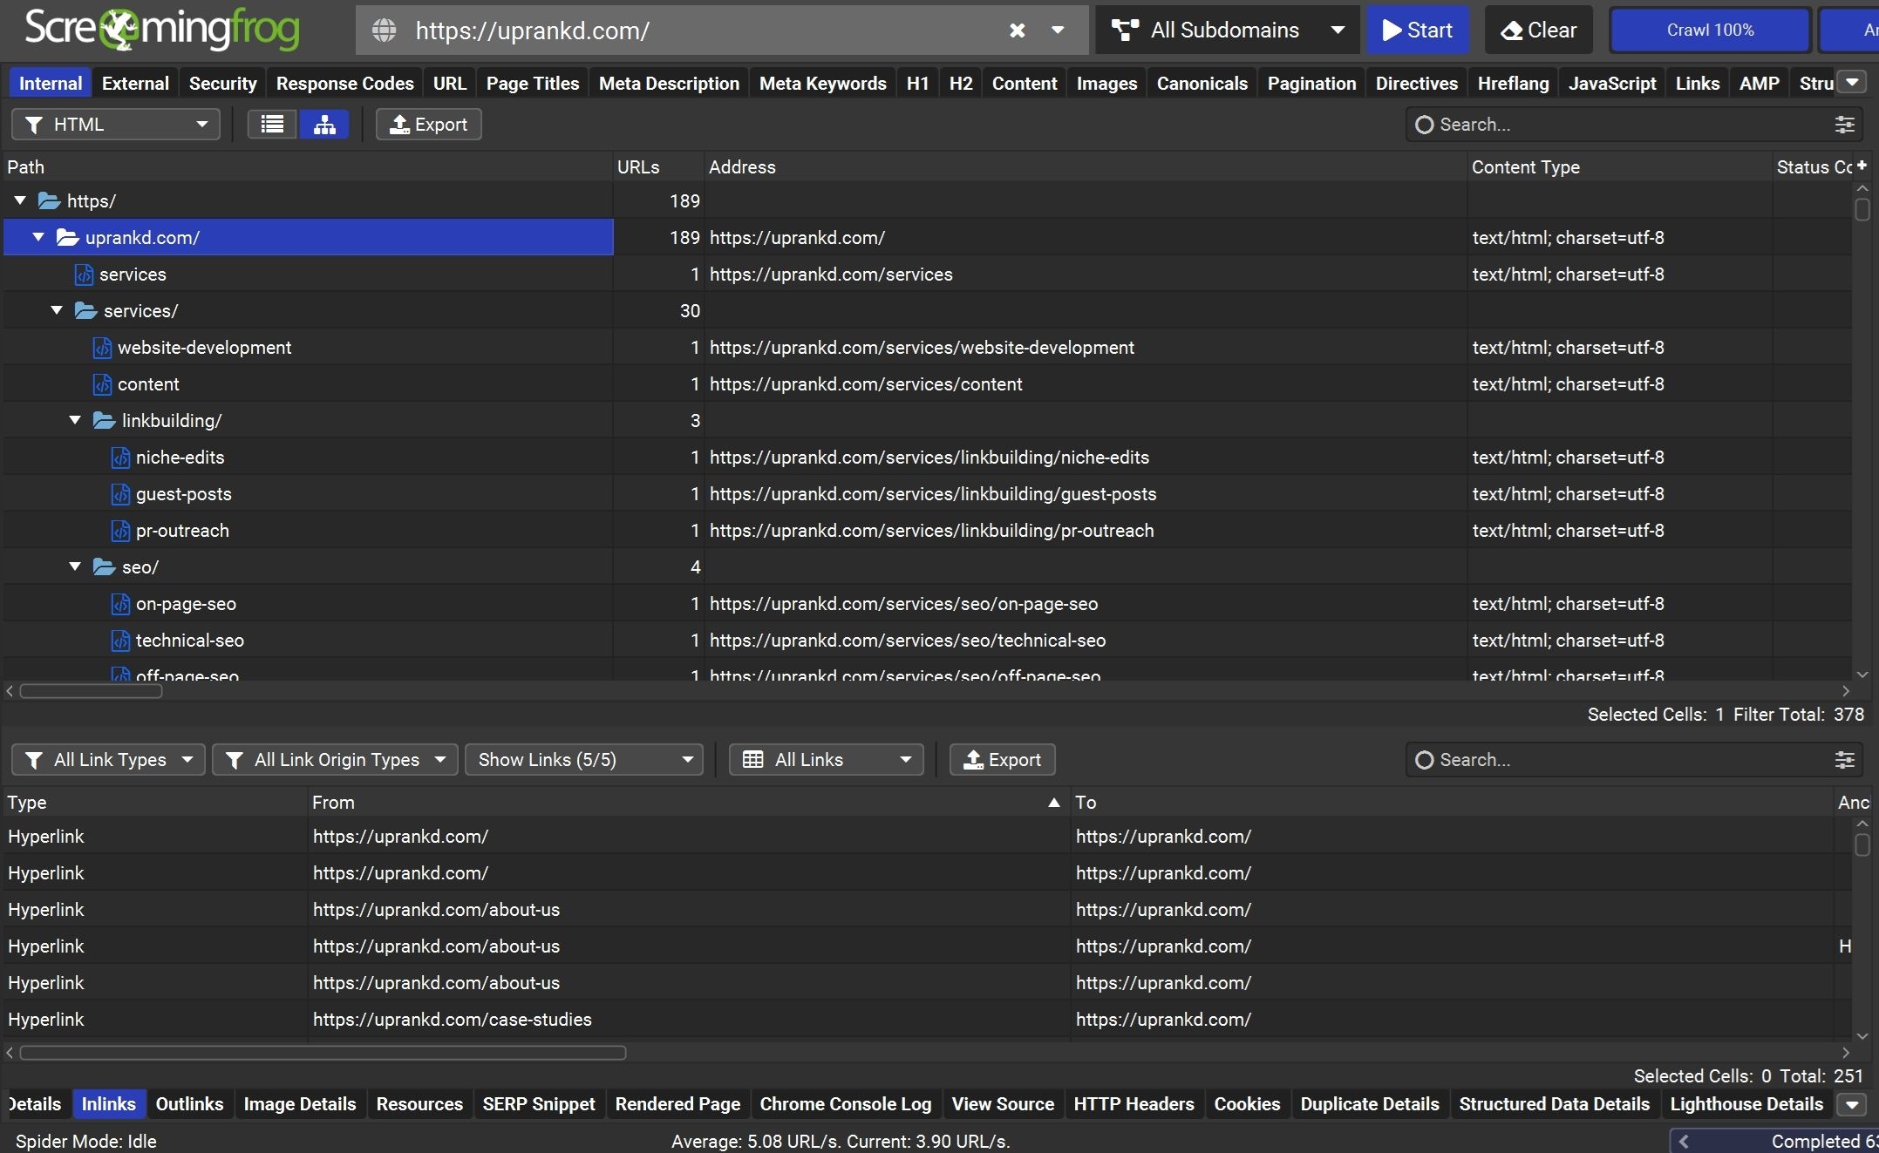Select the niche-edits page icon
This screenshot has width=1879, height=1153.
[x=120, y=458]
